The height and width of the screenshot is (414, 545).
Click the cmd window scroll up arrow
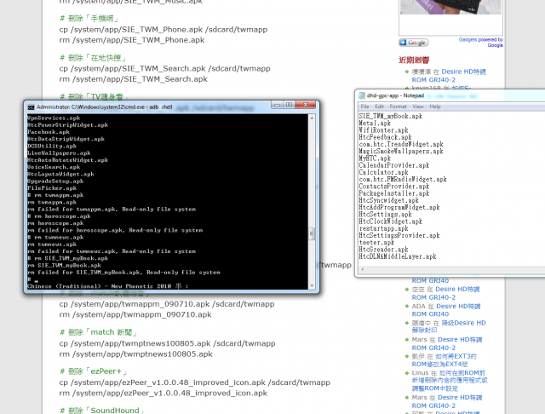pos(312,118)
